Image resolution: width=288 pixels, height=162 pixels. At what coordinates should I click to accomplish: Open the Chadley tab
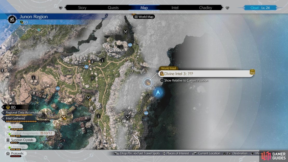[x=205, y=8]
